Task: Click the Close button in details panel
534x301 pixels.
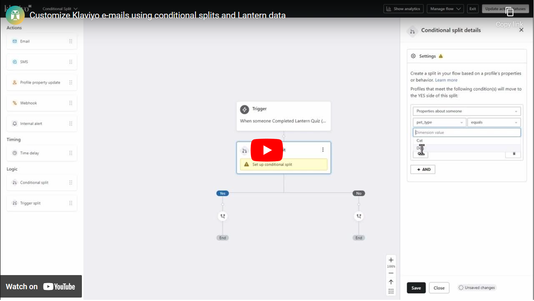Action: [x=439, y=288]
